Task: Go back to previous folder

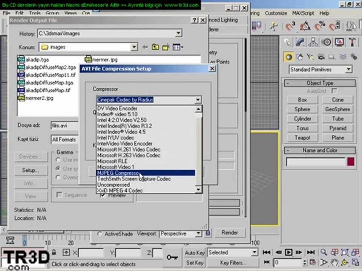Action: [x=145, y=47]
